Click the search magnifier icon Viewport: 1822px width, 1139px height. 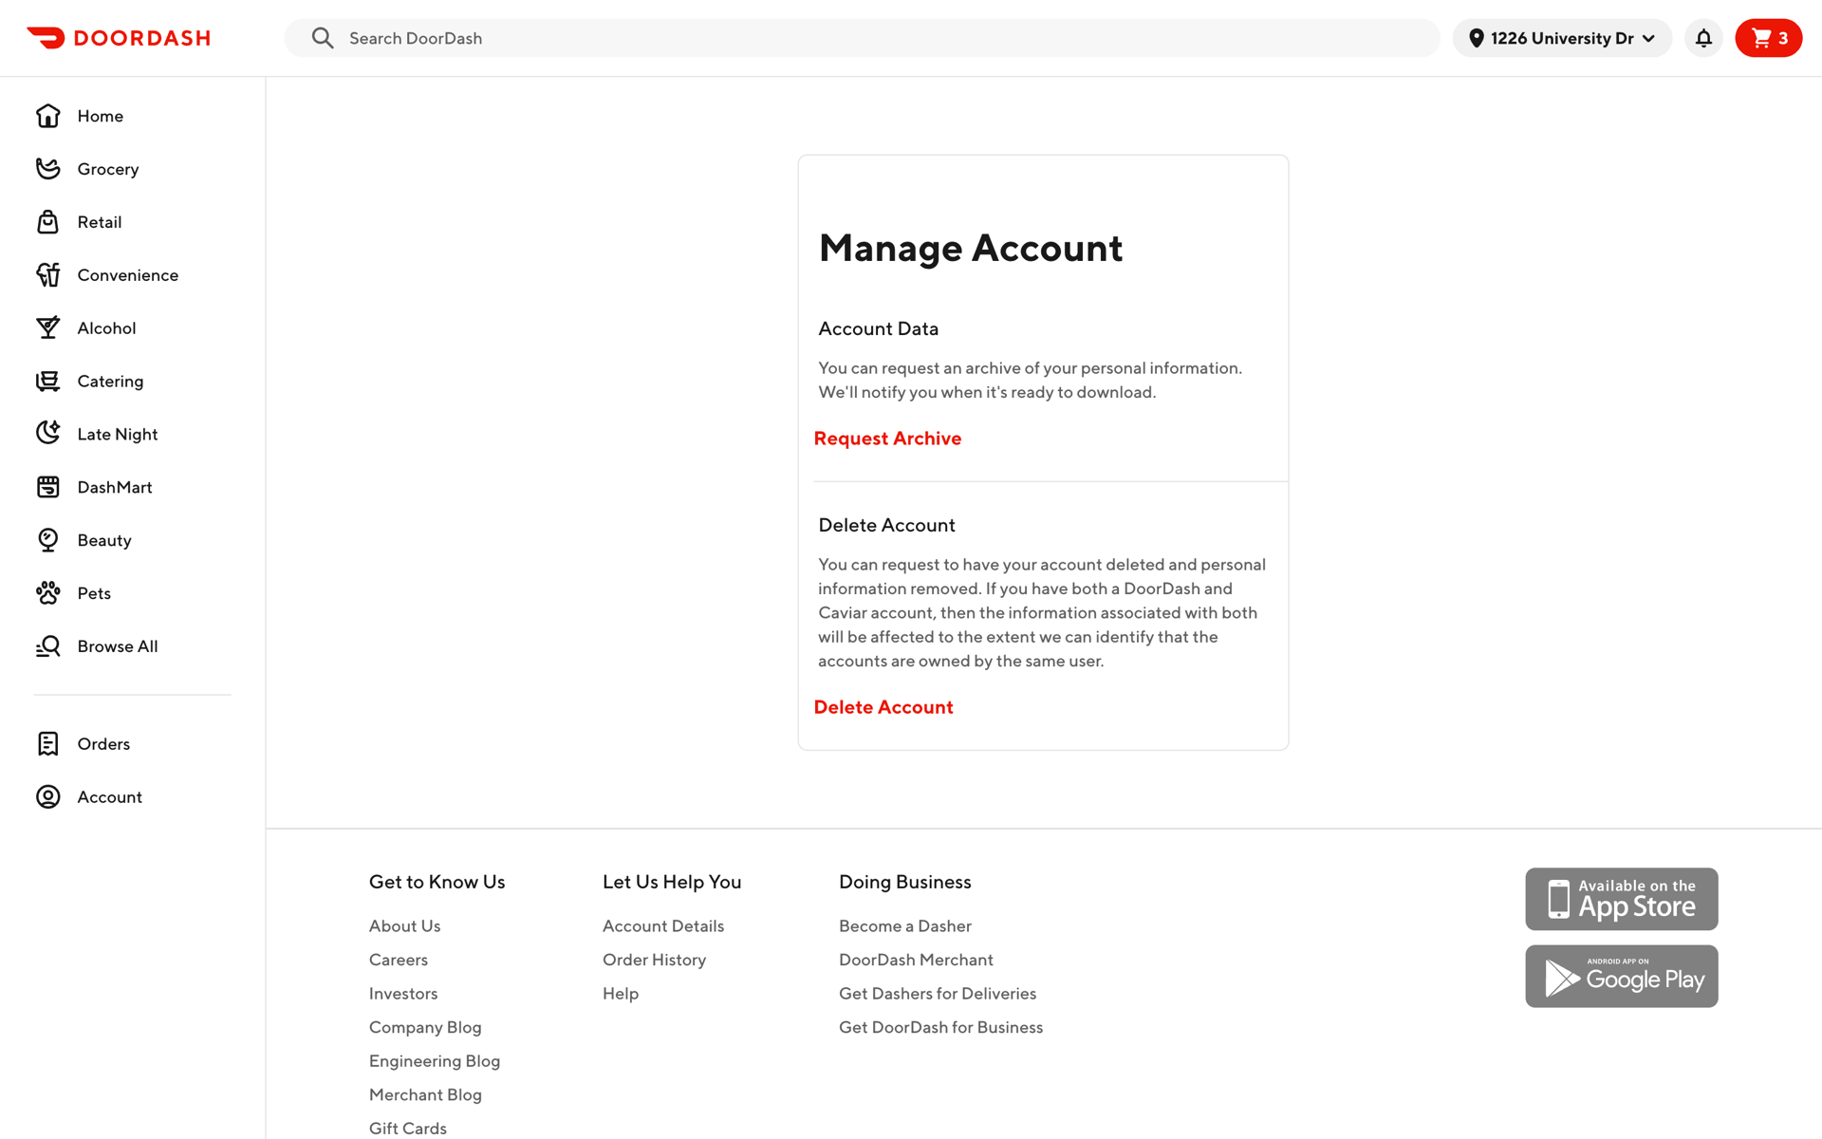pyautogui.click(x=323, y=38)
